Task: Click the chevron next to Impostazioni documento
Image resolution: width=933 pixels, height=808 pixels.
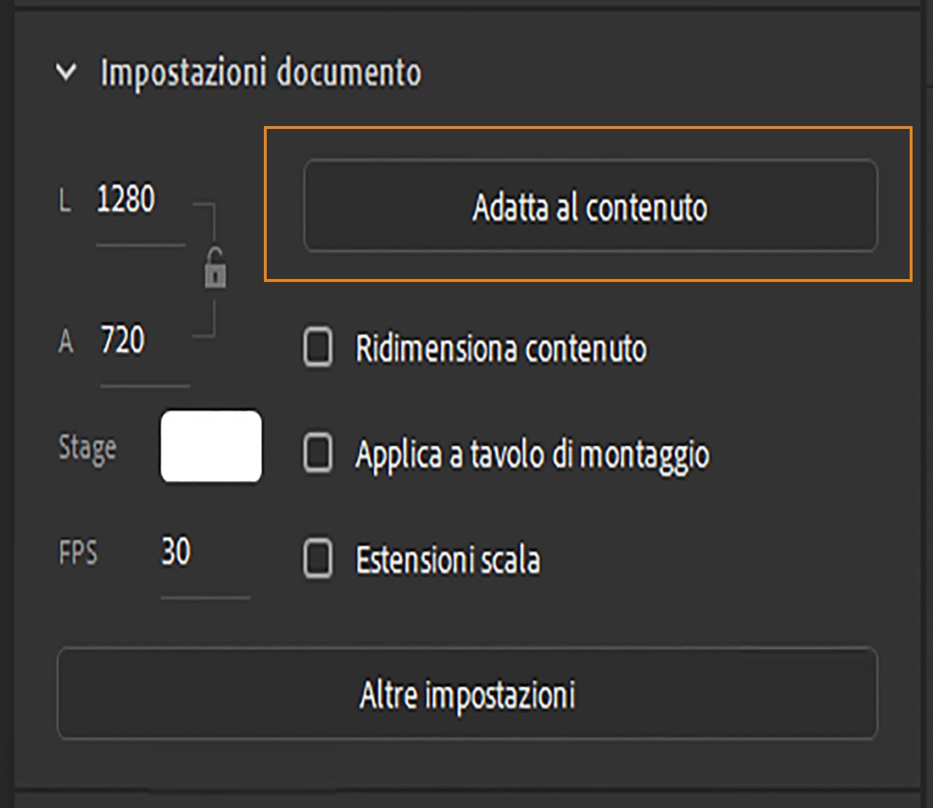Action: click(66, 73)
